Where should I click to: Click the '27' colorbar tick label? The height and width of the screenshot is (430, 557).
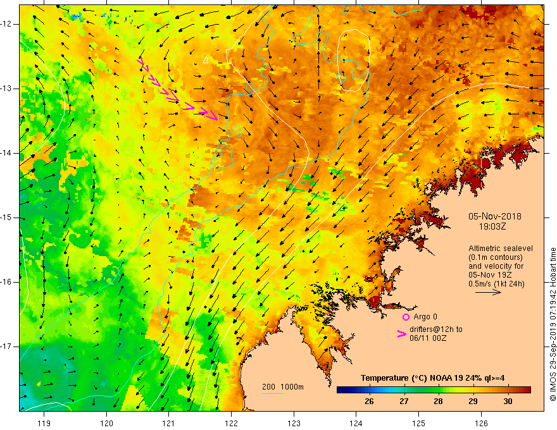click(404, 402)
